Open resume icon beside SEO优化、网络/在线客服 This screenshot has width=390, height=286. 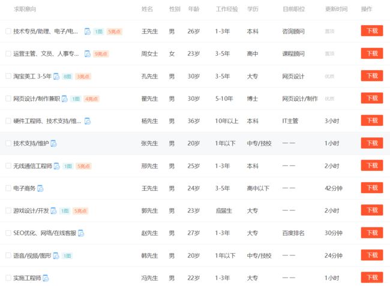click(81, 233)
